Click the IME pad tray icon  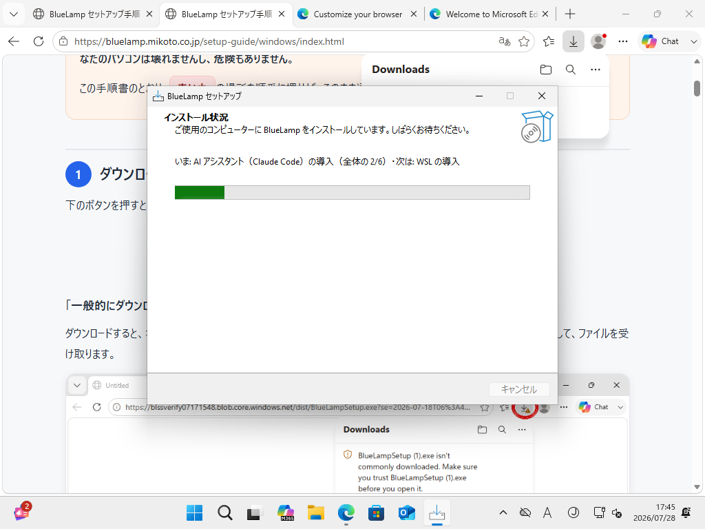[x=574, y=512]
